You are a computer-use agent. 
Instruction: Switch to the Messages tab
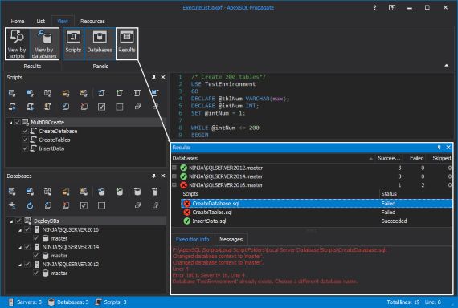click(231, 240)
